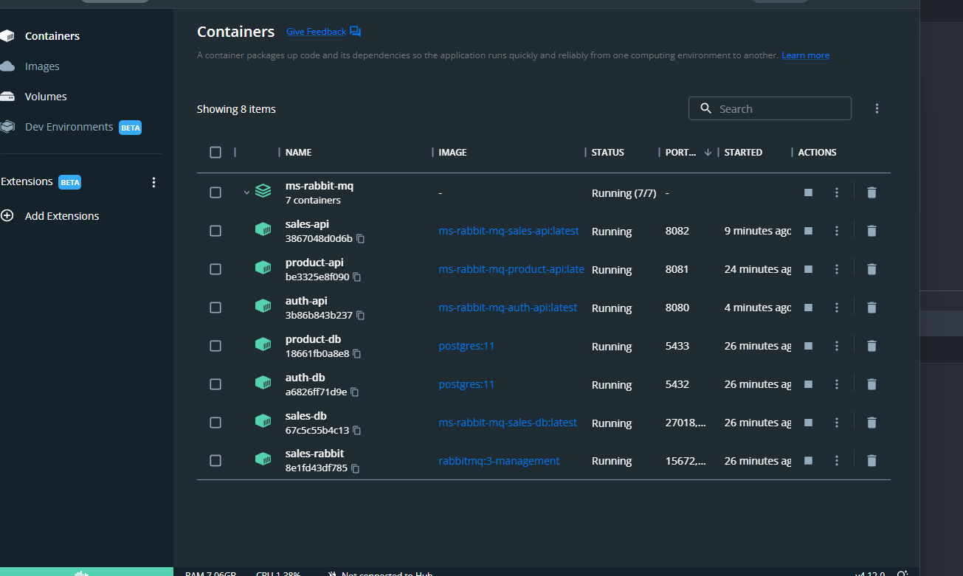This screenshot has width=963, height=576.
Task: Delete the product-api container
Action: [871, 269]
